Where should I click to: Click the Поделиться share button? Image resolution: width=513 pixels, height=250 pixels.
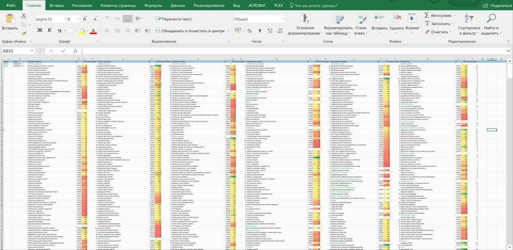pos(497,6)
